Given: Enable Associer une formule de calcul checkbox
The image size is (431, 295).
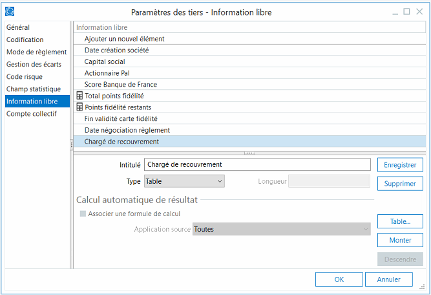Looking at the screenshot, I should pos(82,213).
